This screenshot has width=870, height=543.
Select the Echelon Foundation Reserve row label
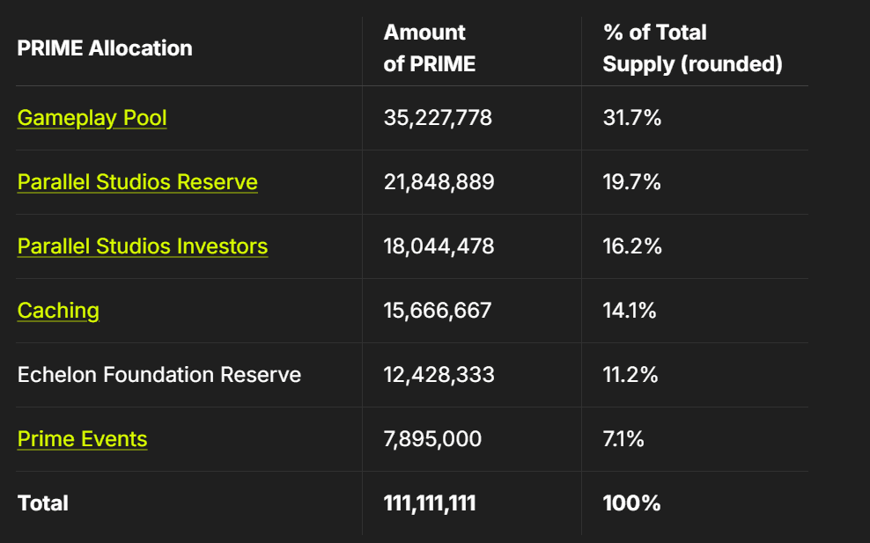[159, 374]
